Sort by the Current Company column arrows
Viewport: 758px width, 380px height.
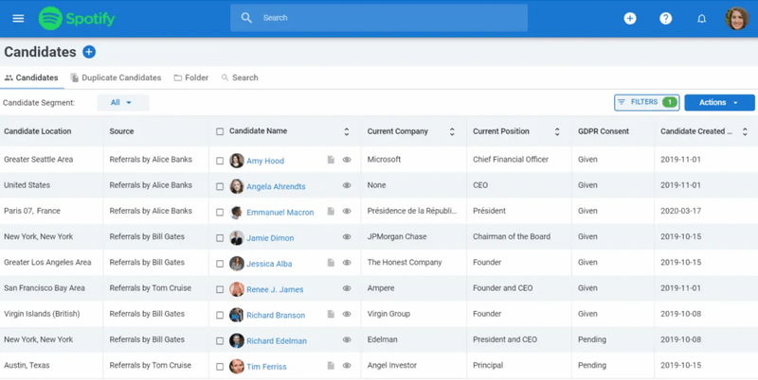(x=452, y=131)
